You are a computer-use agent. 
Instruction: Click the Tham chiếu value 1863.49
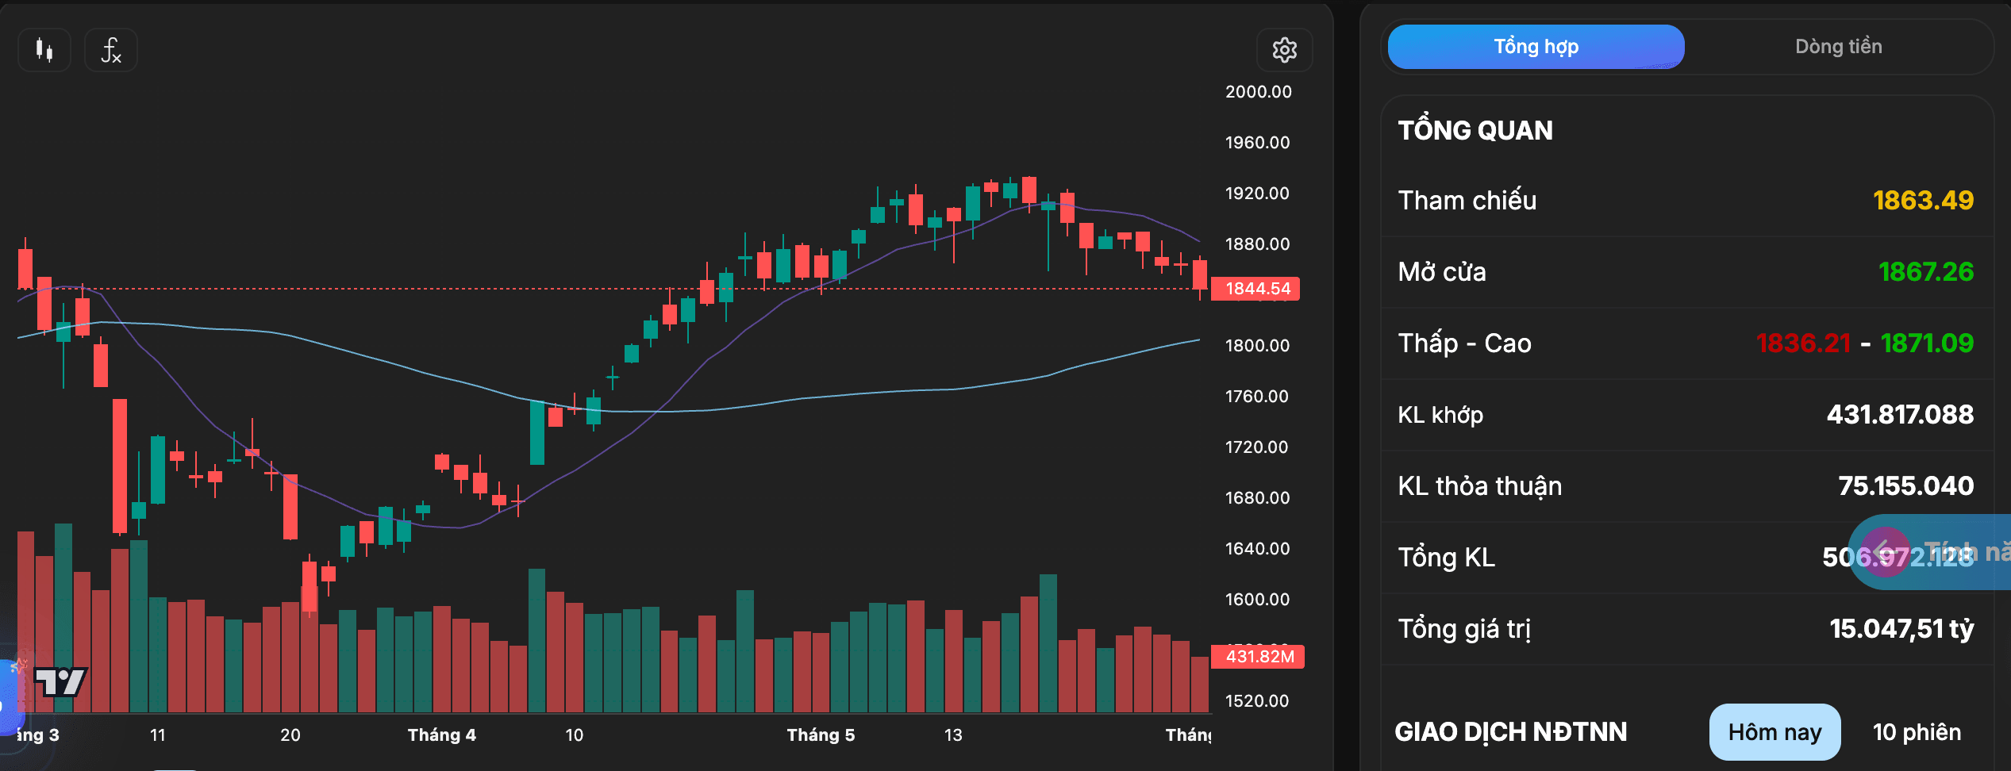(x=1923, y=201)
